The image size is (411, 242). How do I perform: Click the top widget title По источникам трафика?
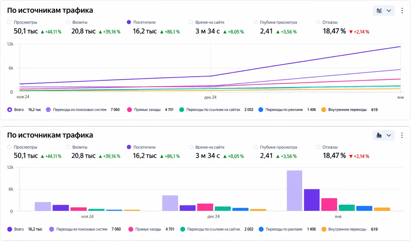(50, 10)
